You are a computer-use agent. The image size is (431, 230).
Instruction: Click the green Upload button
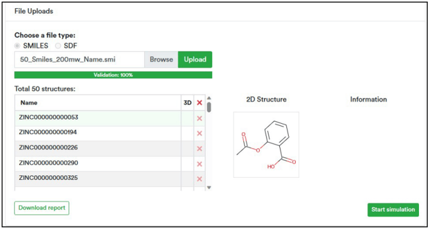(195, 60)
